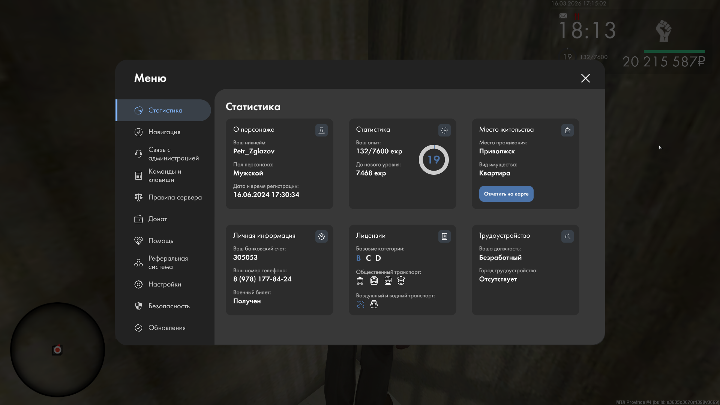Click the house icon in Место жительства card

(567, 130)
